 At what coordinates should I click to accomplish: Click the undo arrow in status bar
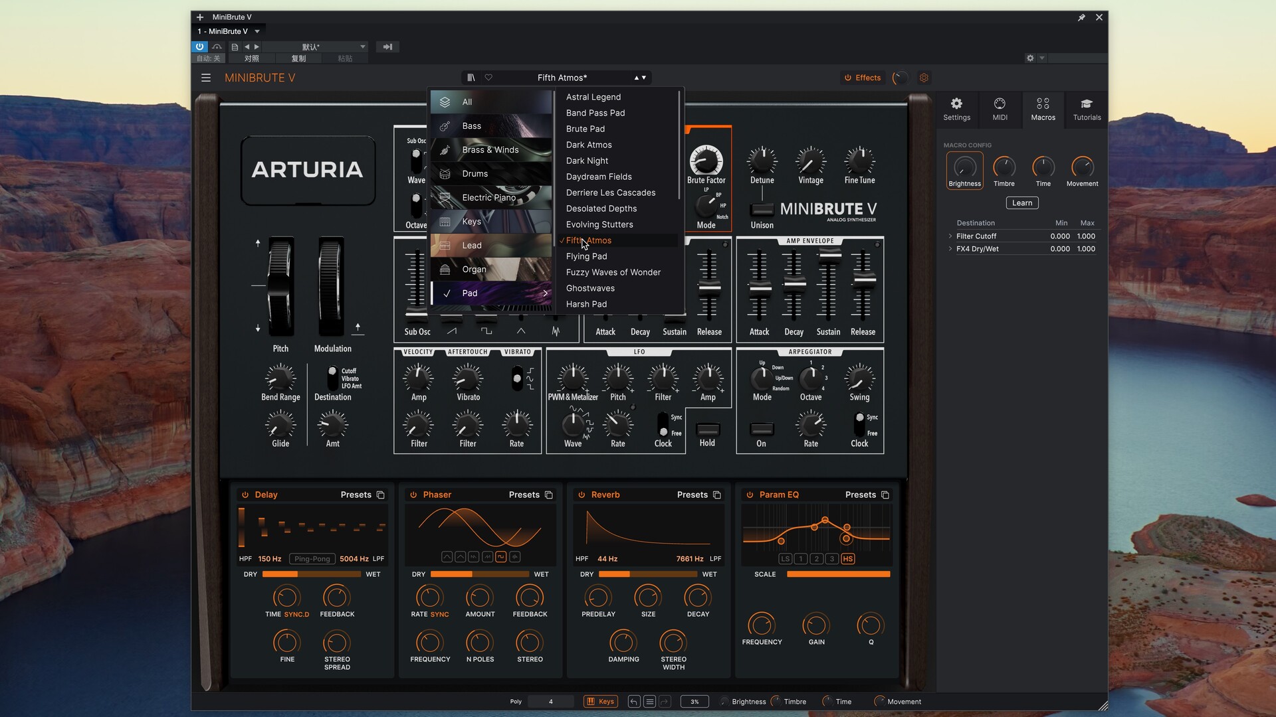pyautogui.click(x=634, y=701)
